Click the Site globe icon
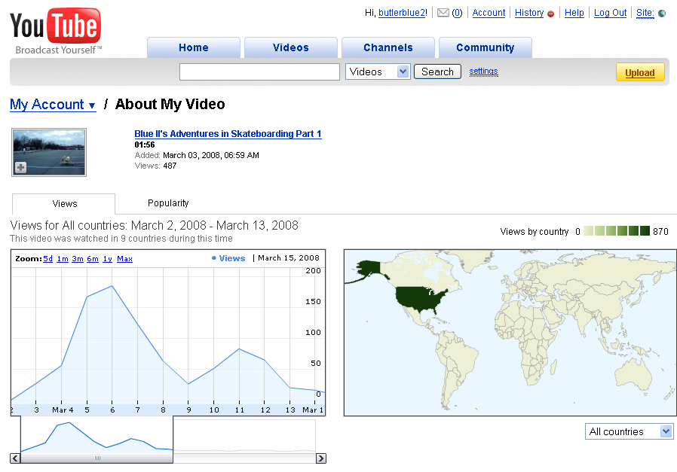 click(x=662, y=14)
